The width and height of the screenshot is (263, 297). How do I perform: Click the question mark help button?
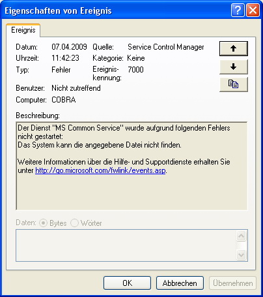click(x=238, y=10)
